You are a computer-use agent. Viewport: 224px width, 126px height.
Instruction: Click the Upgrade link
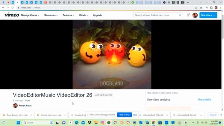point(97,15)
